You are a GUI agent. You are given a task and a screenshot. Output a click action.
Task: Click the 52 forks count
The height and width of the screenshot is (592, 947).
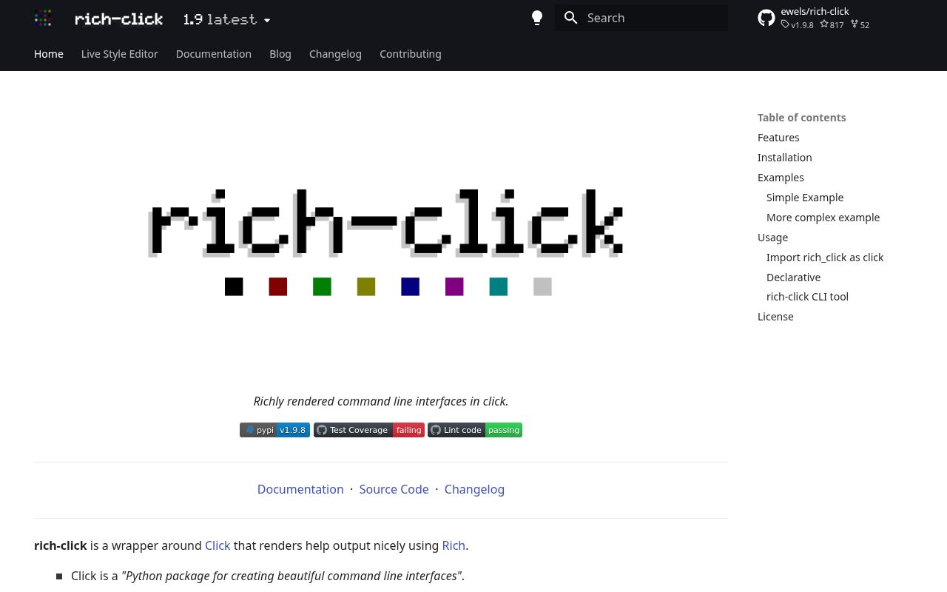tap(860, 25)
